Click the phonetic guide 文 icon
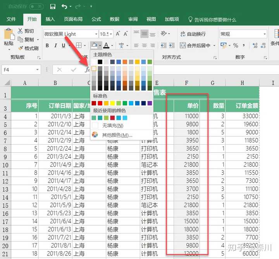Screen dimensions: 279x259 (121, 45)
